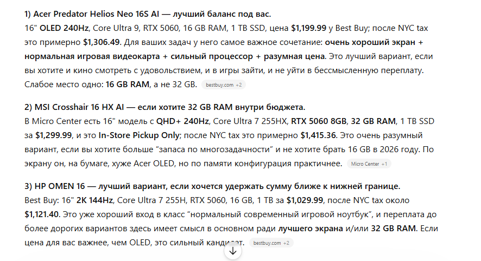Open the bestbuy.com source chip under Acer paragraph
The image size is (481, 261).
(x=223, y=84)
